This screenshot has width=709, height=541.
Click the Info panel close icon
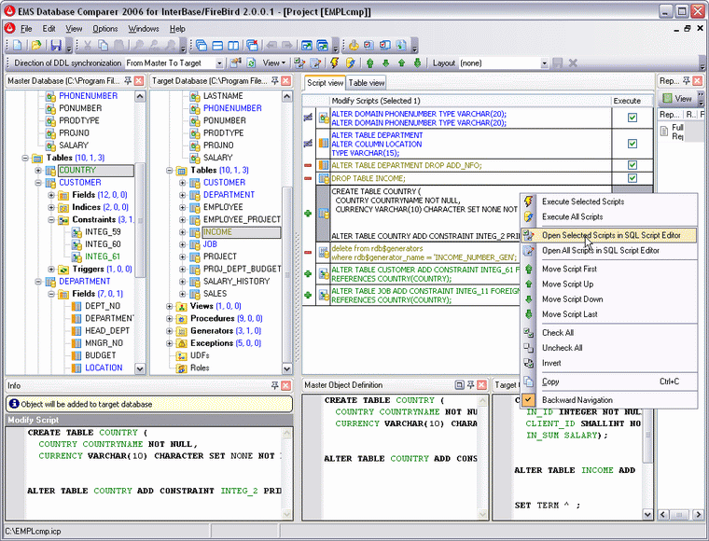click(285, 385)
